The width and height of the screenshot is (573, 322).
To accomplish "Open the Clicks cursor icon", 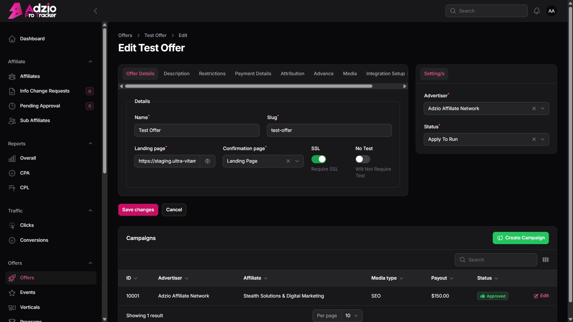I will click(12, 225).
